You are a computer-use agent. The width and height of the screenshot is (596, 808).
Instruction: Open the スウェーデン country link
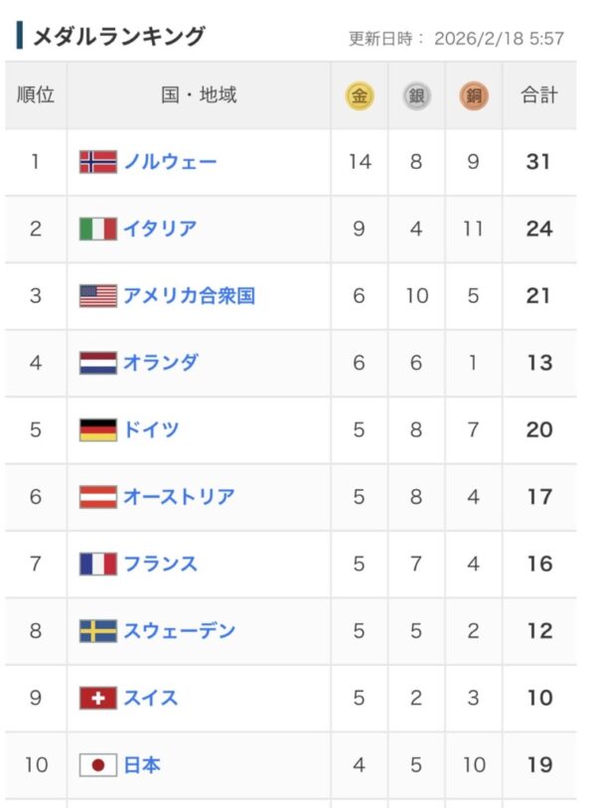click(179, 631)
